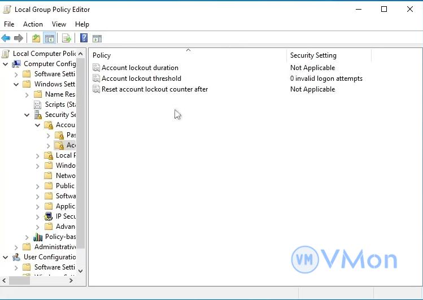423x300 pixels.
Task: Expand the Policy-based QoS node
Action: point(27,237)
